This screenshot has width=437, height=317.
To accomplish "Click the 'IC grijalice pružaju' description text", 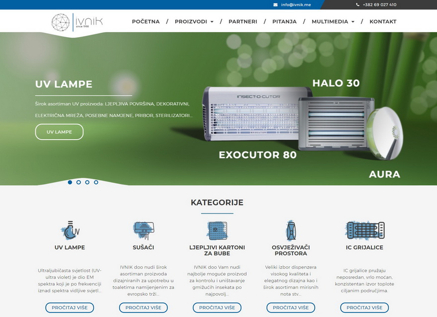I will tap(364, 280).
